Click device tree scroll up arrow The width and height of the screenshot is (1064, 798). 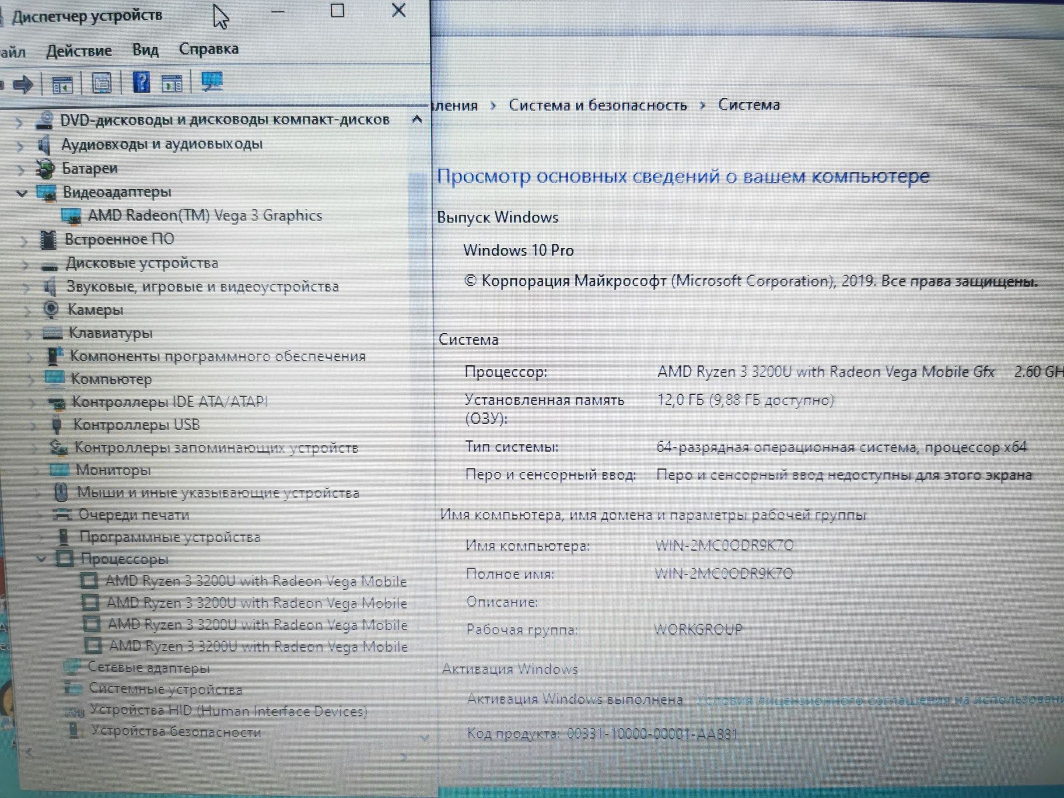click(417, 120)
